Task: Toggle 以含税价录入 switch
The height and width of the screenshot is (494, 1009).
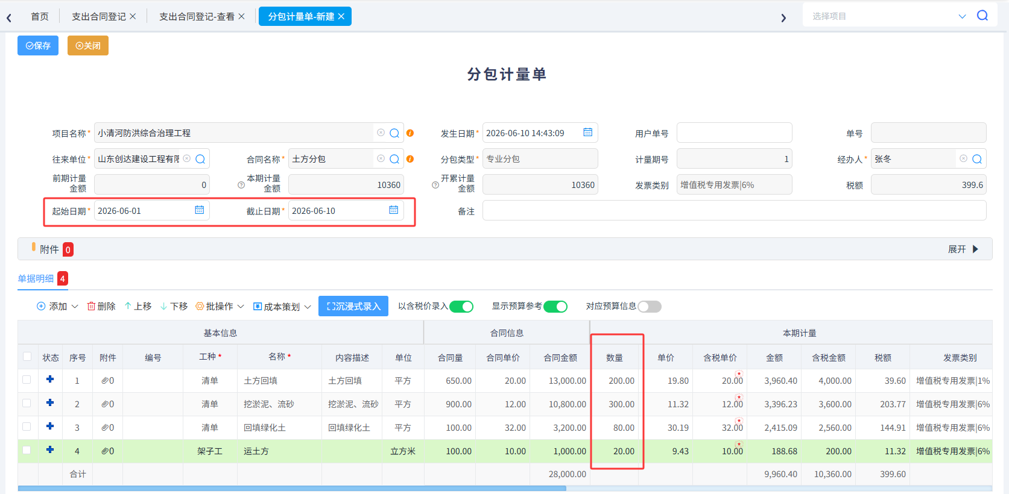Action: pos(461,307)
